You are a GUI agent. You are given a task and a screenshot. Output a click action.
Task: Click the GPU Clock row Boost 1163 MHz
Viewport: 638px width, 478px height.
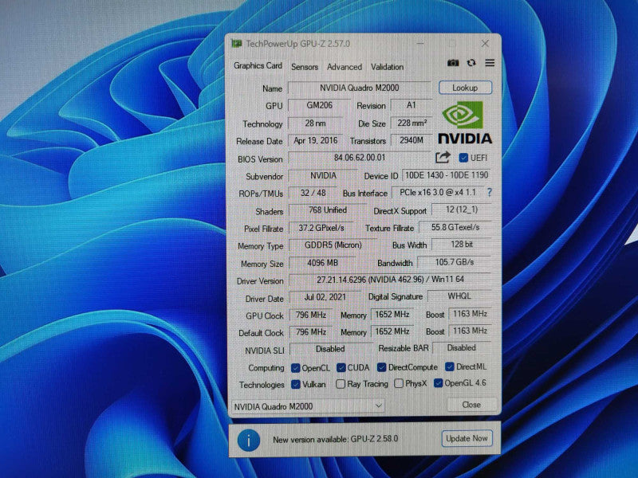coord(470,313)
